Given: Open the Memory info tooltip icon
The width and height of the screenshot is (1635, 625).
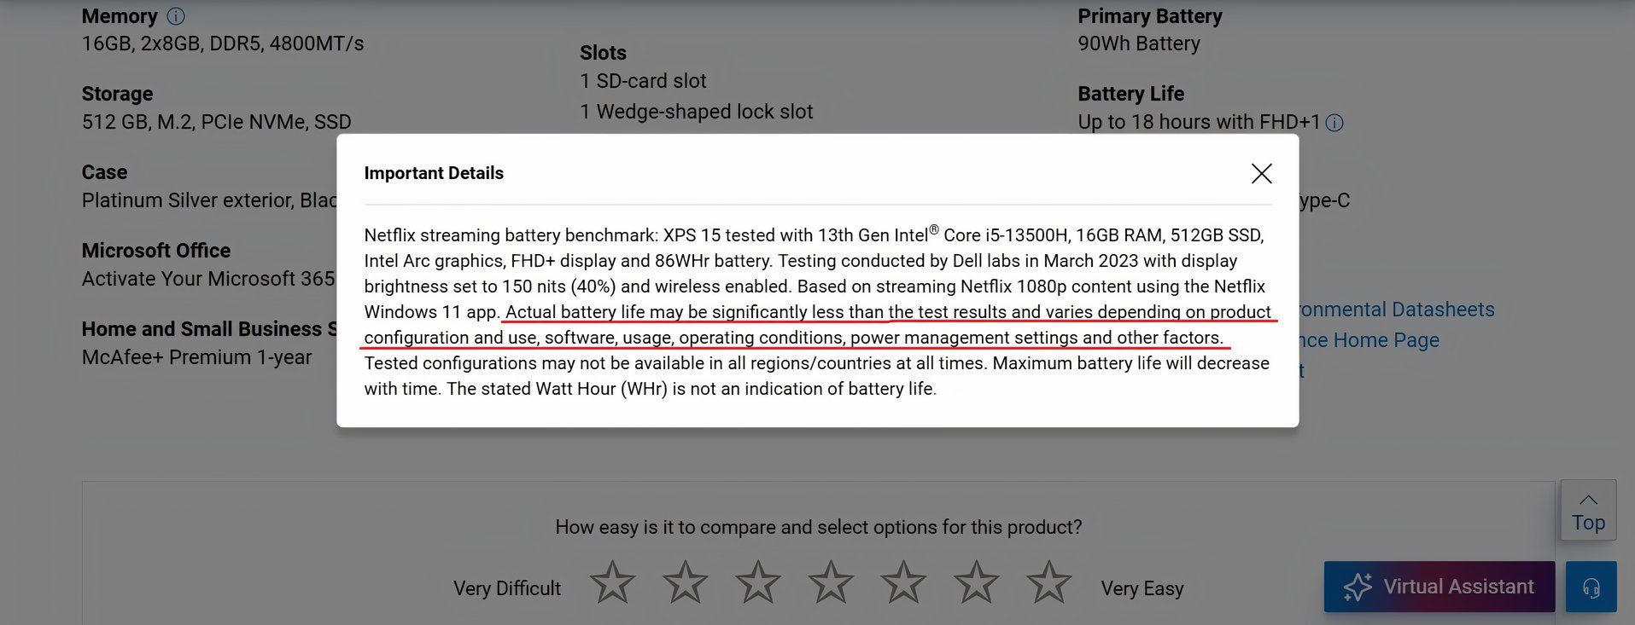Looking at the screenshot, I should [x=176, y=16].
